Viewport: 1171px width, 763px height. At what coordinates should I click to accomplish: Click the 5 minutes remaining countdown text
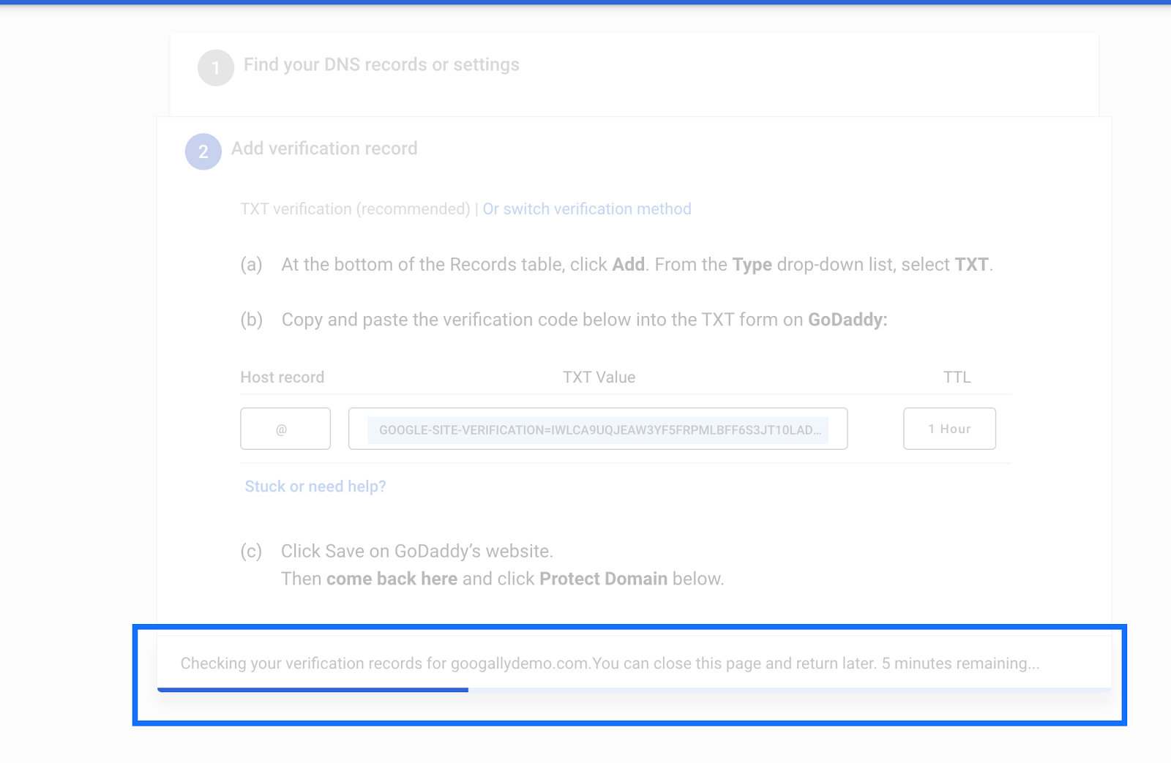pos(959,664)
